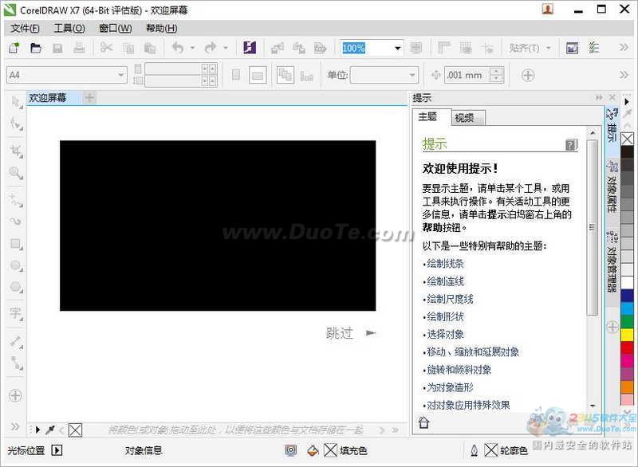Select the Freehand tool

16,199
